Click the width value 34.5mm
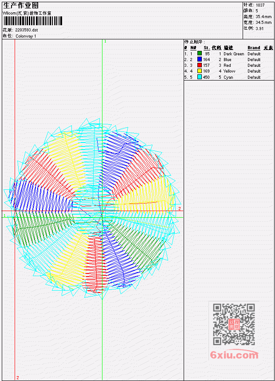 [x=263, y=23]
